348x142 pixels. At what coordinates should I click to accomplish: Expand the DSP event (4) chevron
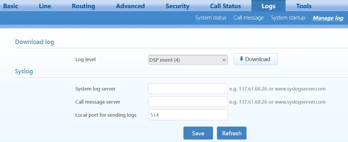223,60
